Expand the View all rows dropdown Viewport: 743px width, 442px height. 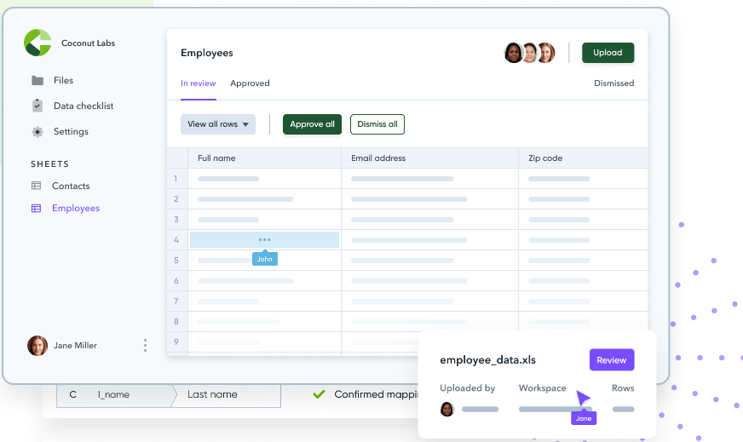(218, 124)
